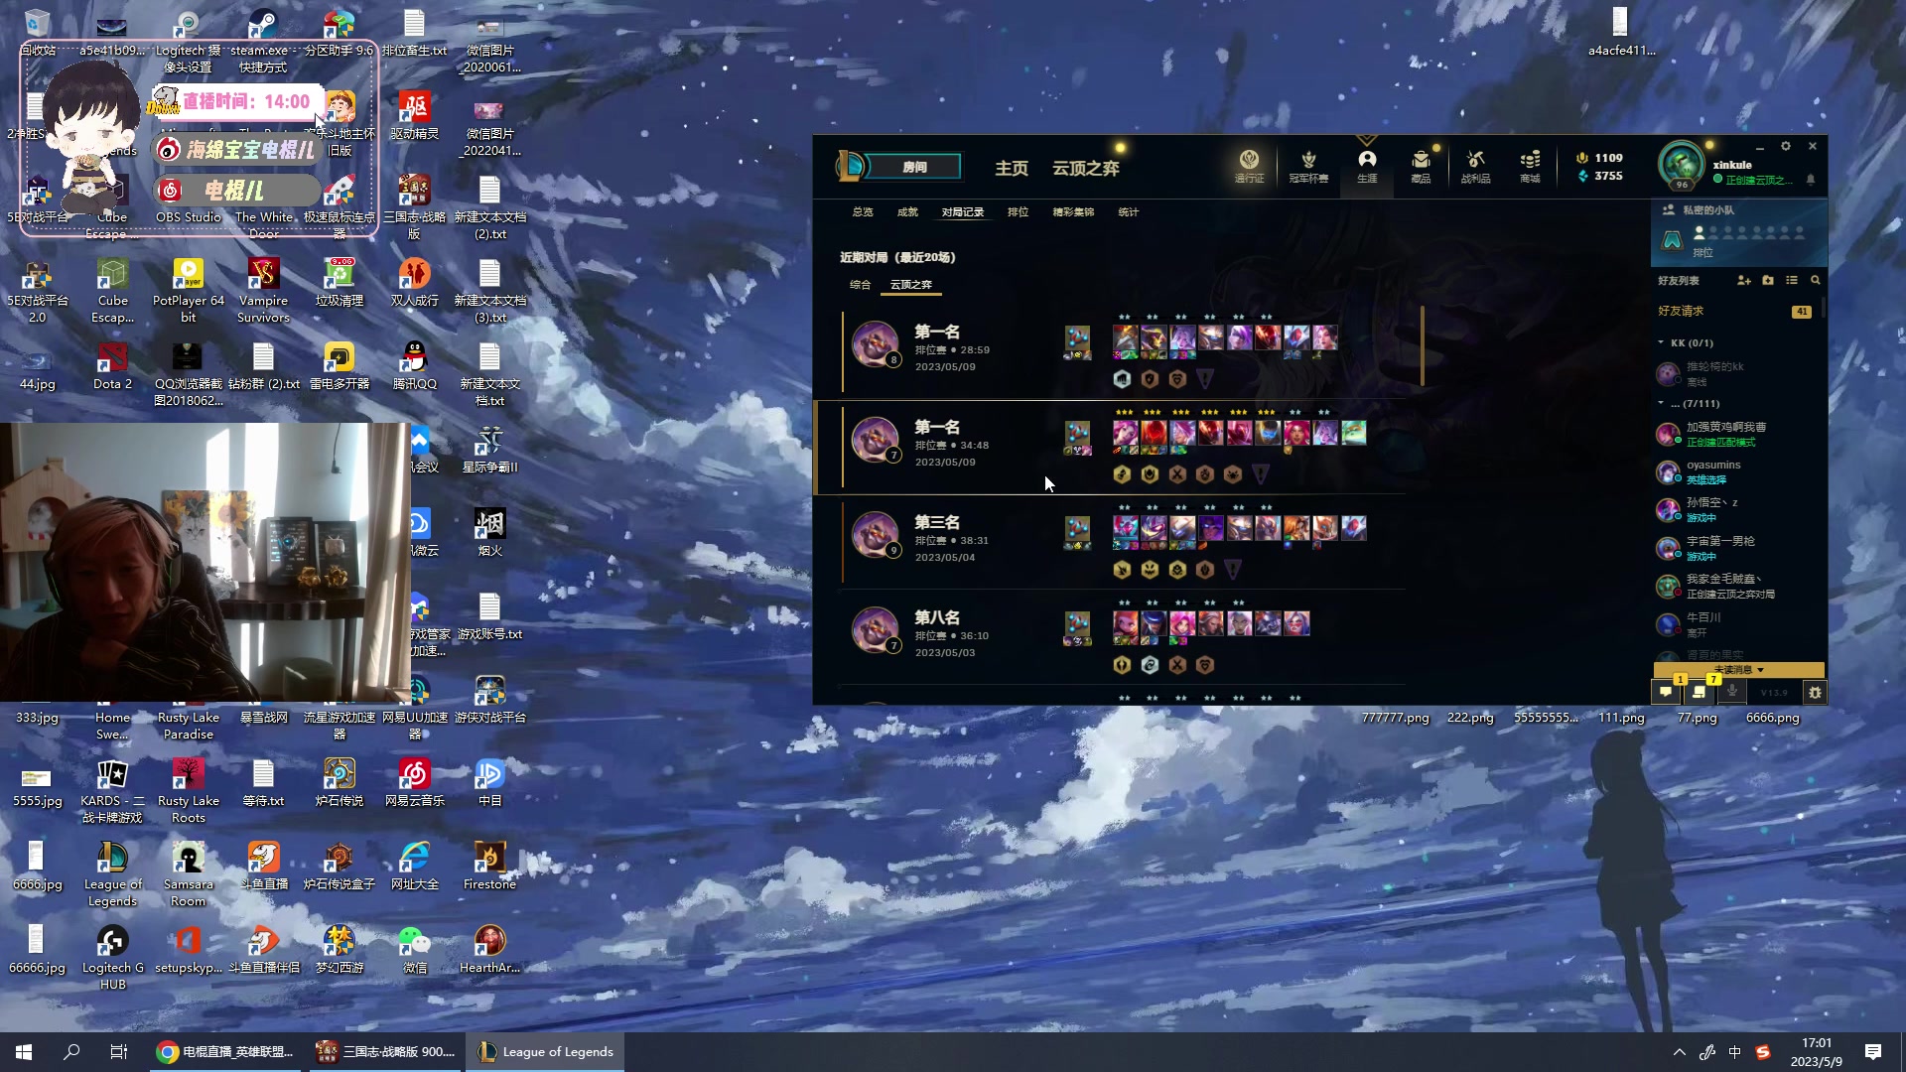Image resolution: width=1906 pixels, height=1072 pixels.
Task: Open the Windows notification center
Action: tap(1873, 1052)
